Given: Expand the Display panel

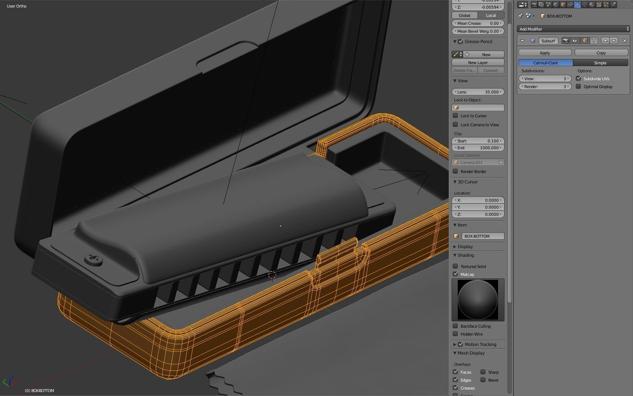Looking at the screenshot, I should (455, 246).
